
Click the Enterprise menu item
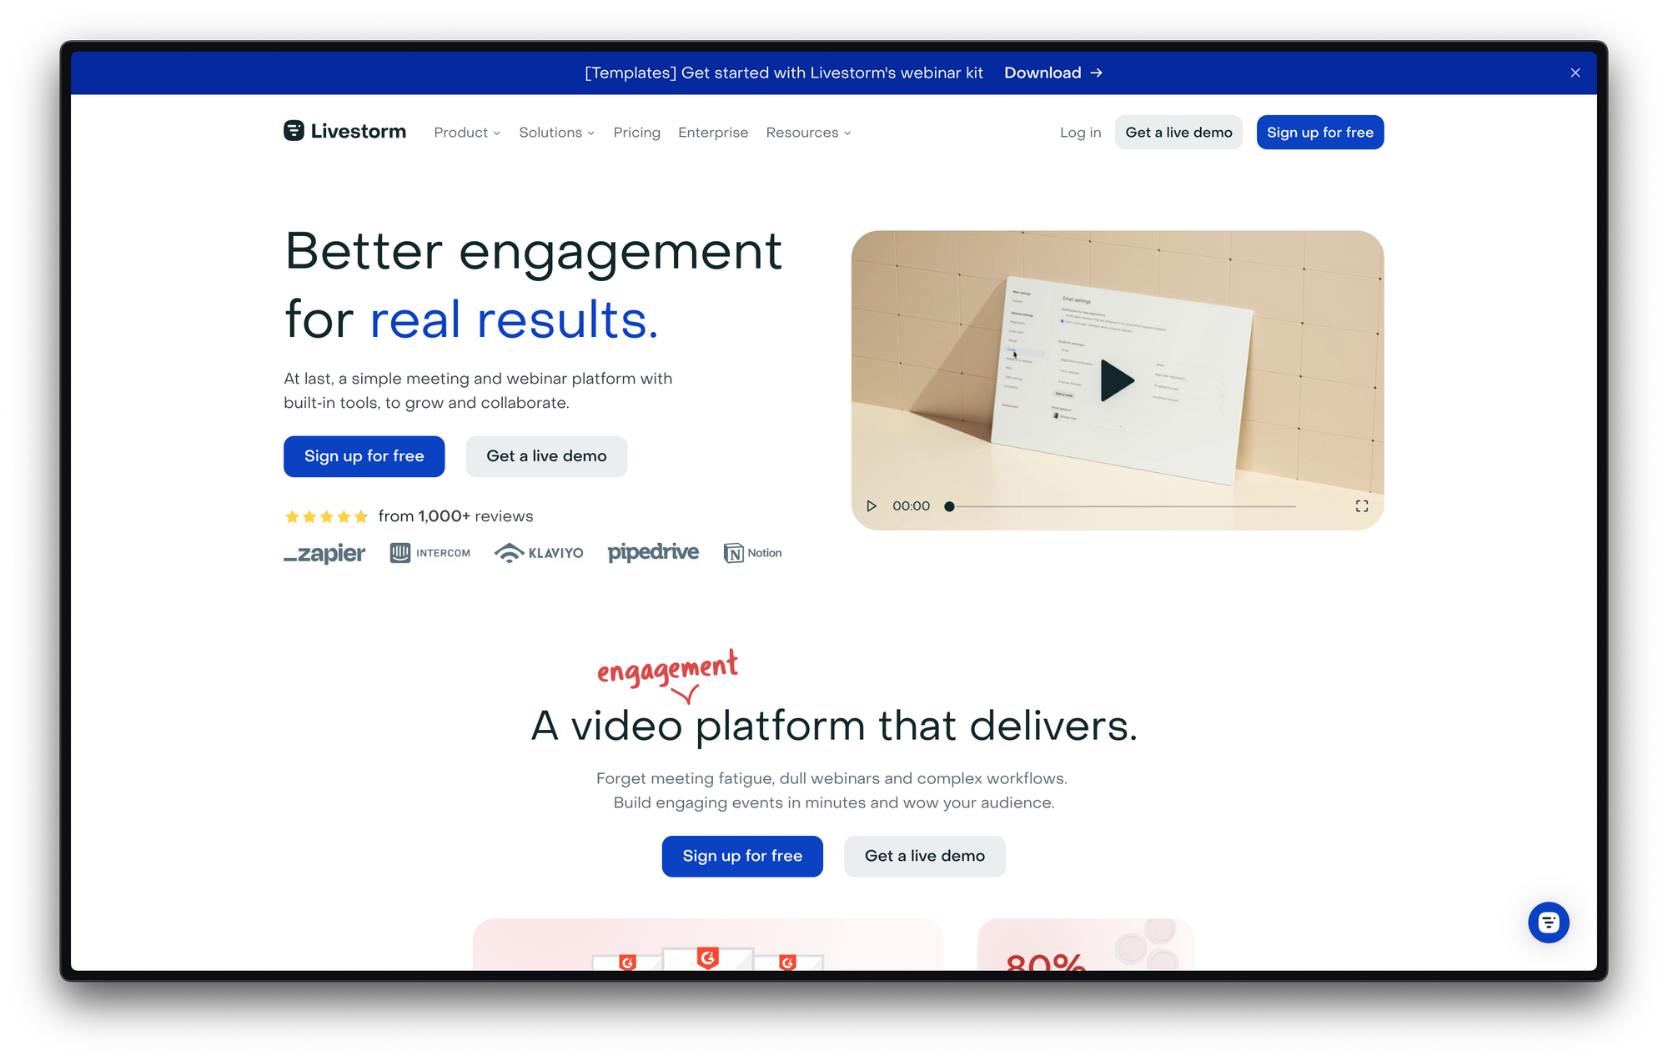(711, 133)
